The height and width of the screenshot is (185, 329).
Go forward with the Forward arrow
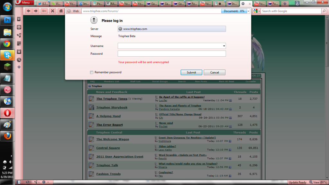[36, 11]
